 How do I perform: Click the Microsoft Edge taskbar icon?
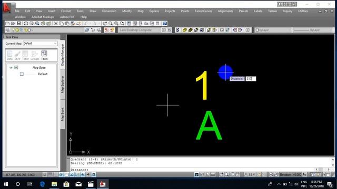pos(42,184)
